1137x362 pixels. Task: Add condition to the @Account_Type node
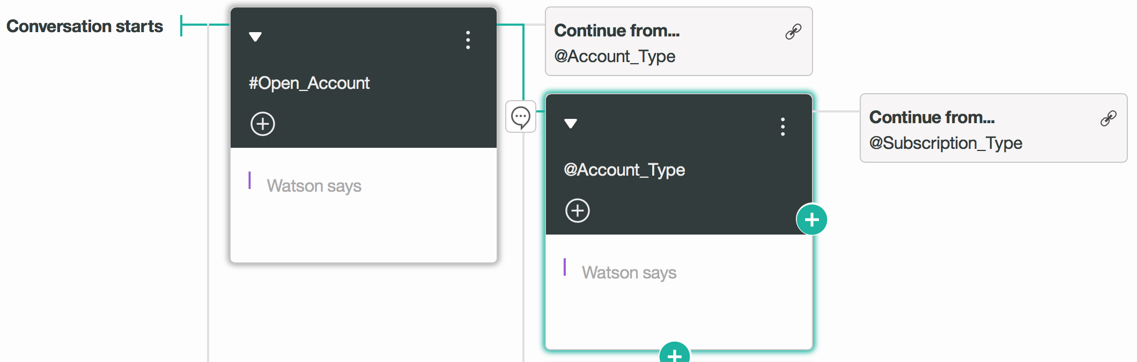pos(578,211)
